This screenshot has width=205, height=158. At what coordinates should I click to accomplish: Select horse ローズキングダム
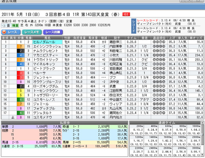click(47, 86)
